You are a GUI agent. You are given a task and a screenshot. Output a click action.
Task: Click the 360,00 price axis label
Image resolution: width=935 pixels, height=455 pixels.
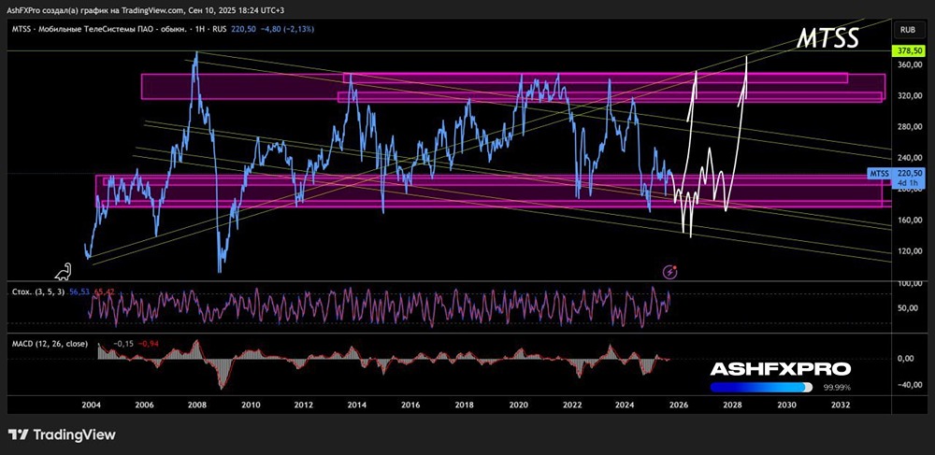(x=908, y=64)
